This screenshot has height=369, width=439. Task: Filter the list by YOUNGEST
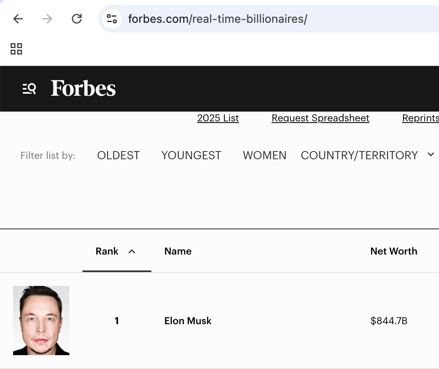[191, 155]
